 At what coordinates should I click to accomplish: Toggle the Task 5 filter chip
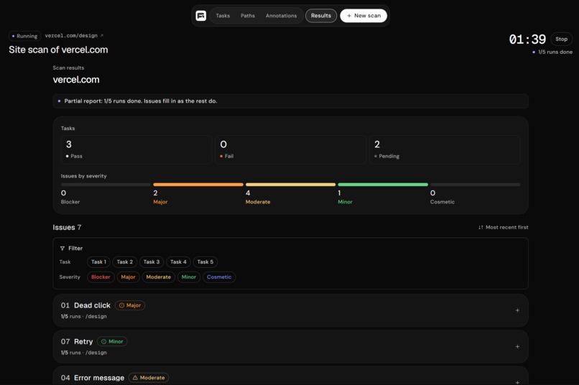pyautogui.click(x=205, y=261)
